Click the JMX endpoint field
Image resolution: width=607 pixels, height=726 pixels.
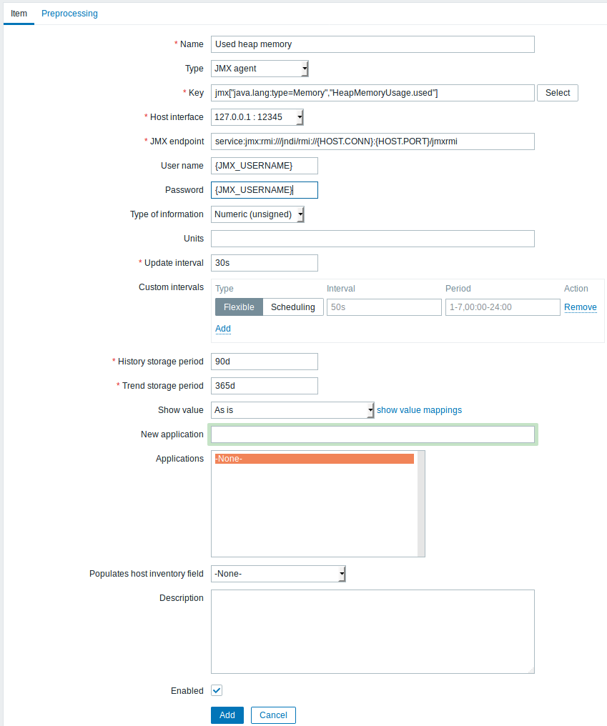pyautogui.click(x=372, y=141)
